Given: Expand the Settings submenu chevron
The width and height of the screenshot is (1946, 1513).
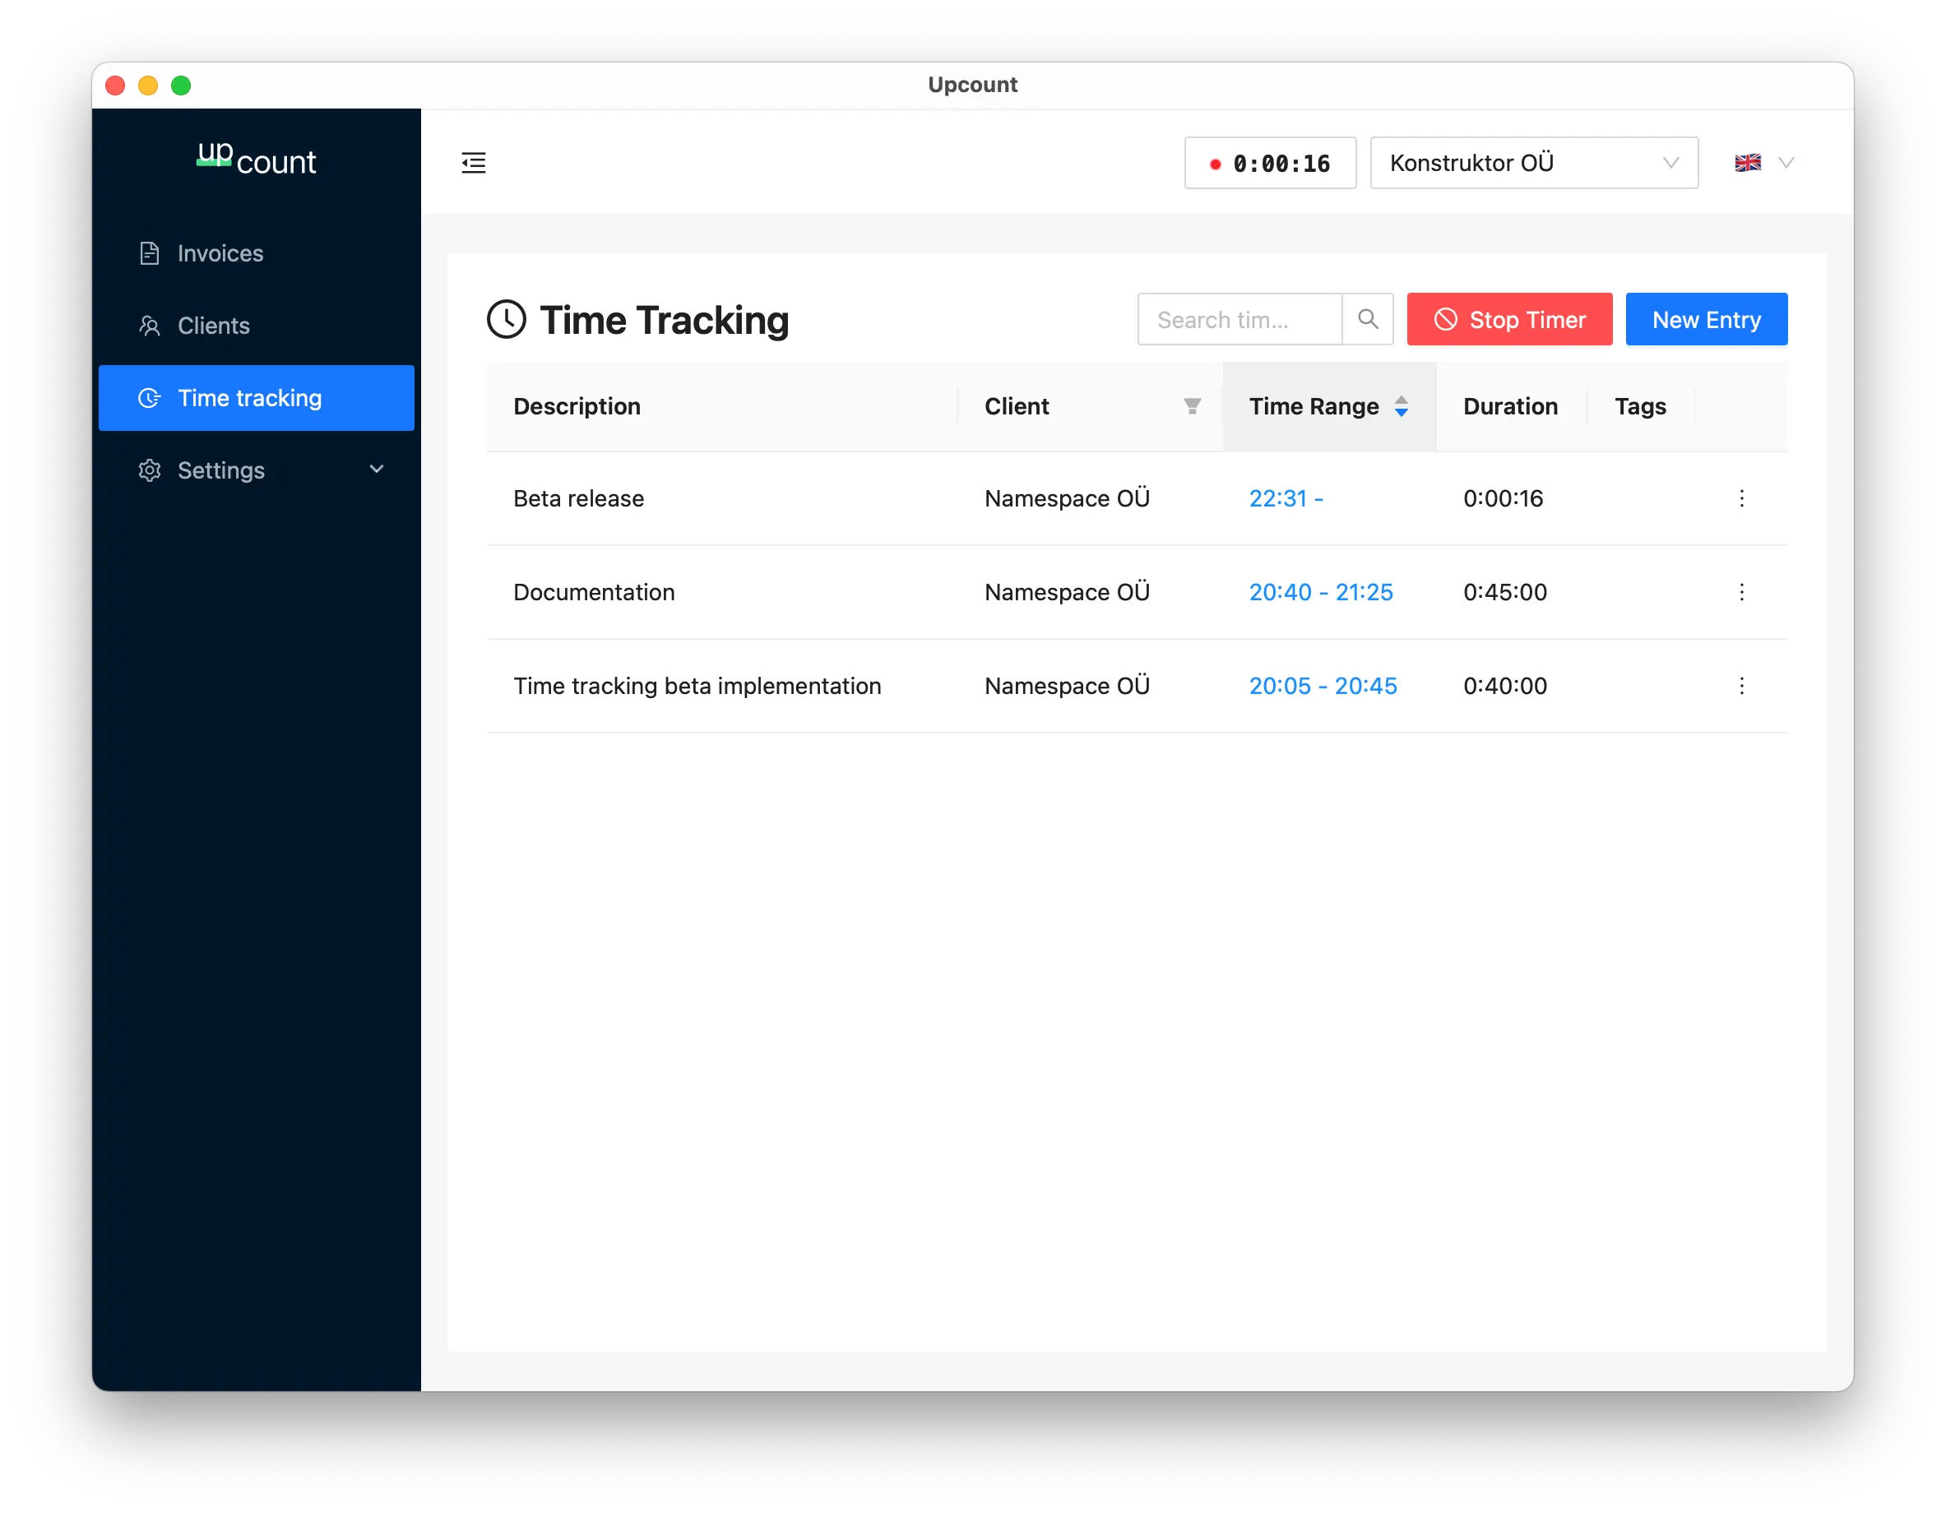Looking at the screenshot, I should click(376, 470).
